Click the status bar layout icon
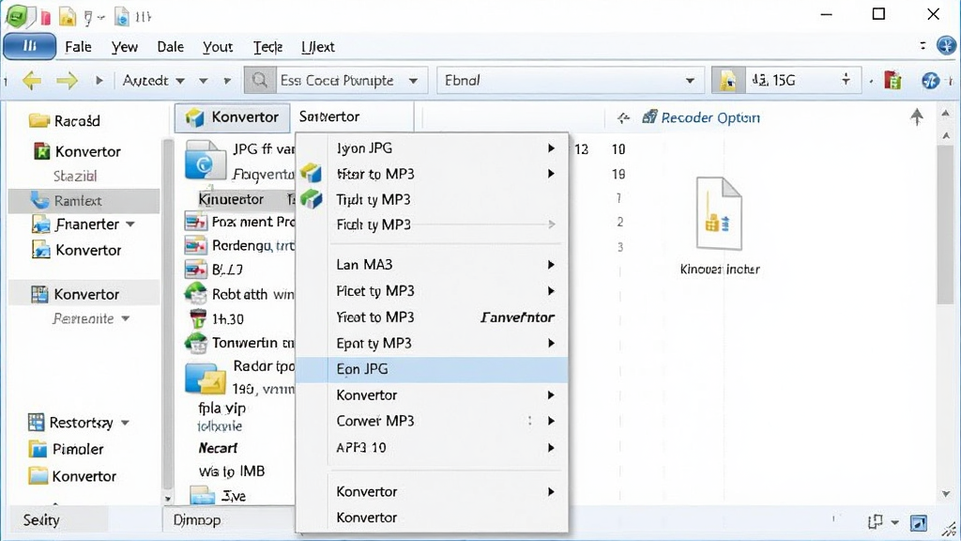The image size is (961, 541). [x=876, y=522]
